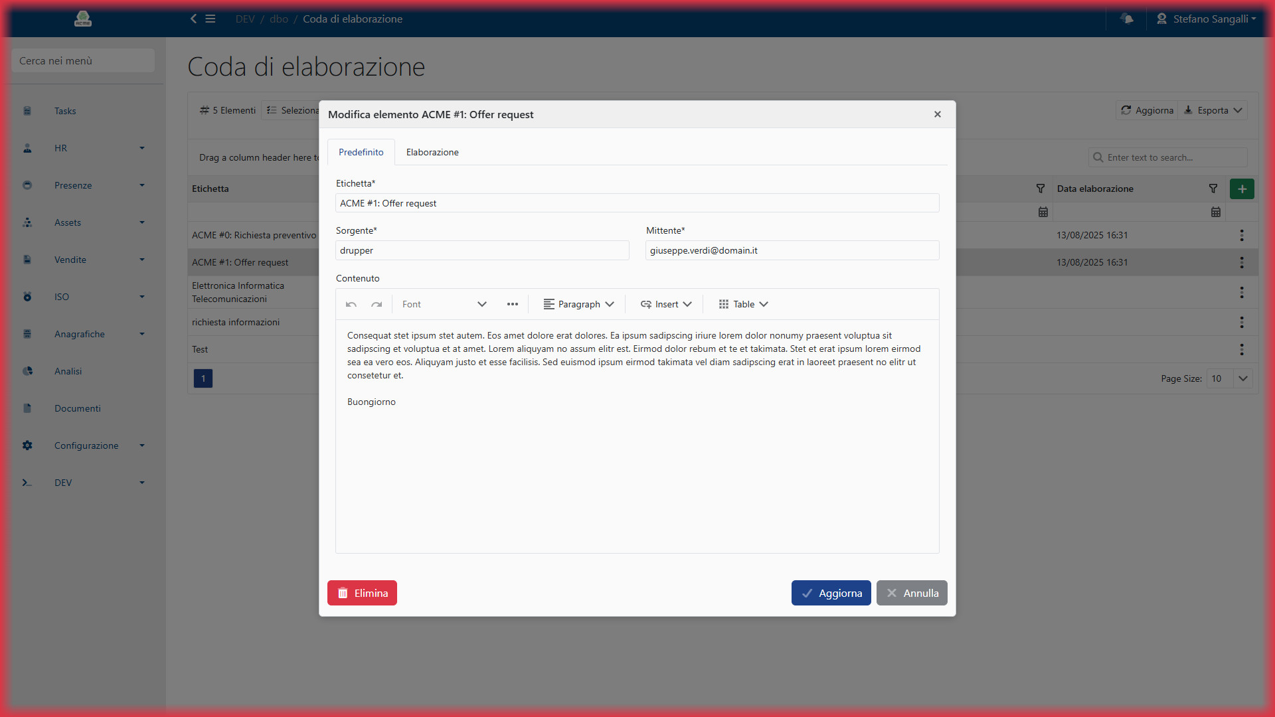Viewport: 1275px width, 717px height.
Task: Open the Insert dropdown in editor
Action: 666,304
